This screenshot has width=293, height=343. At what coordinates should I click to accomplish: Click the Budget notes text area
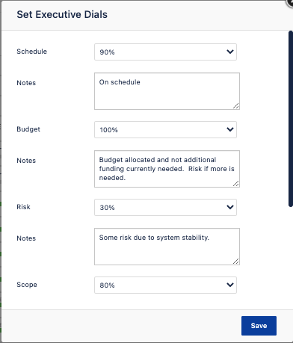[x=167, y=169]
